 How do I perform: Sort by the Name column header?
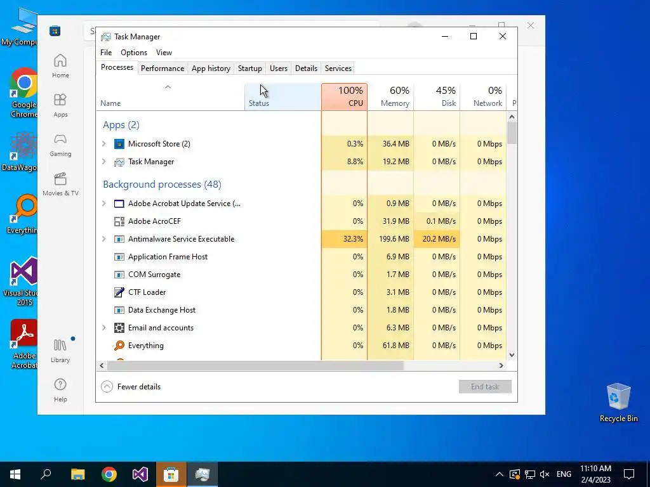pyautogui.click(x=170, y=97)
